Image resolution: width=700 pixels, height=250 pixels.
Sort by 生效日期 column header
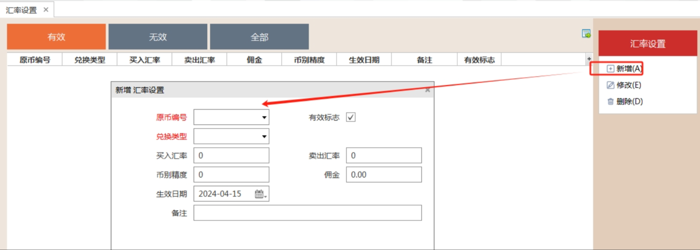tap(364, 60)
